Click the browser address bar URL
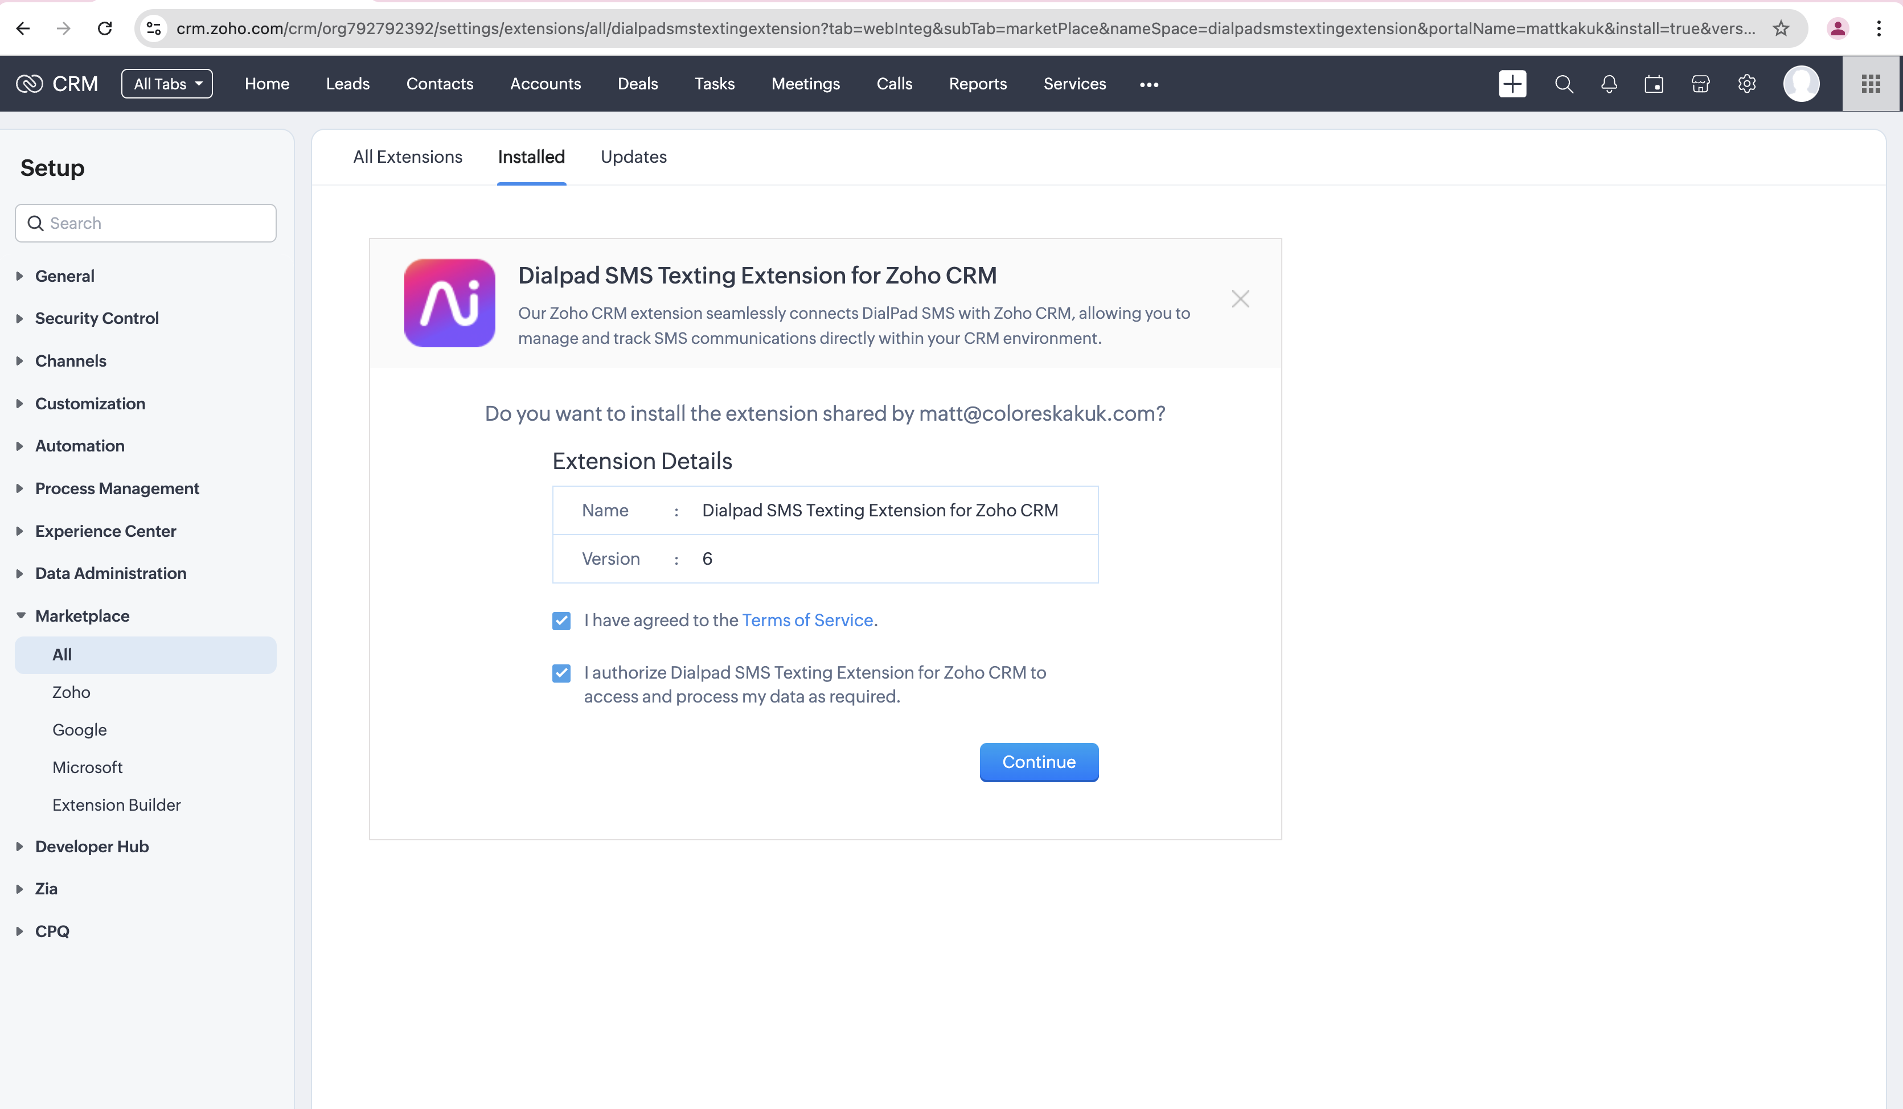The image size is (1903, 1109). 965,28
